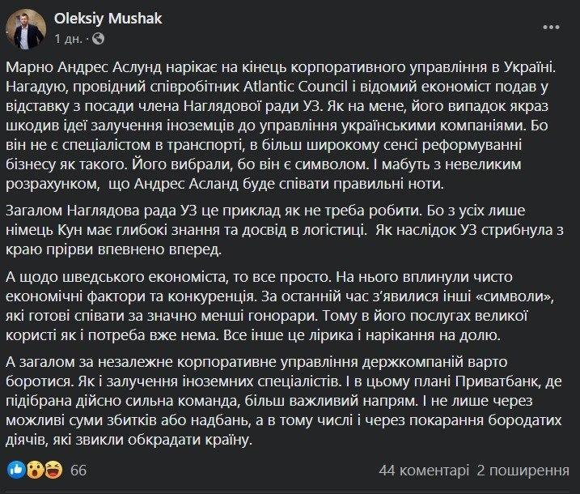Open the post via the '1 дн.' timestamp
Image resolution: width=580 pixels, height=494 pixels.
[69, 39]
